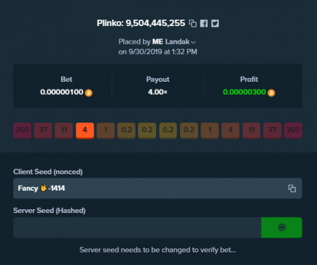The height and width of the screenshot is (265, 317).
Task: Share bet on Facebook
Action: point(204,23)
